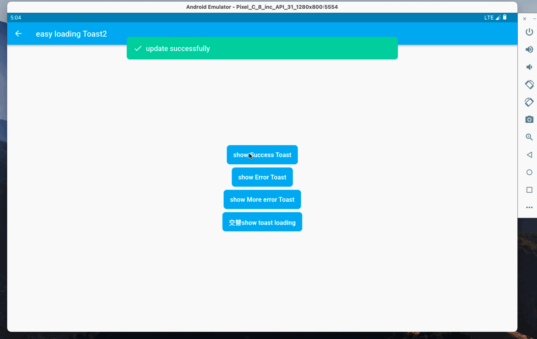Raise the emulator volume with volume up icon

529,49
